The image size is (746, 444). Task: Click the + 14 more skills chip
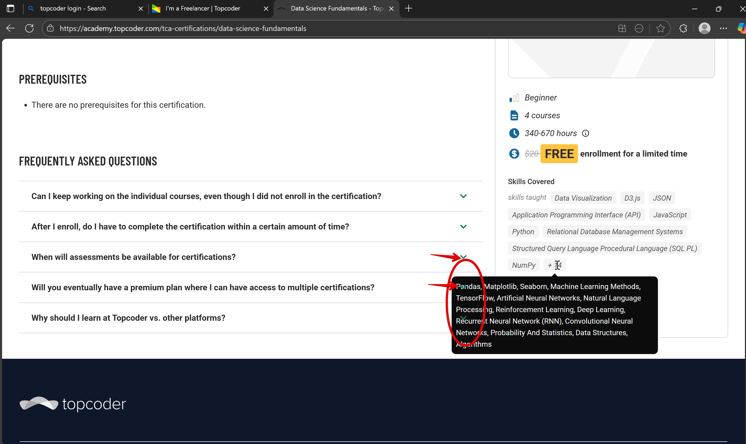pyautogui.click(x=554, y=265)
